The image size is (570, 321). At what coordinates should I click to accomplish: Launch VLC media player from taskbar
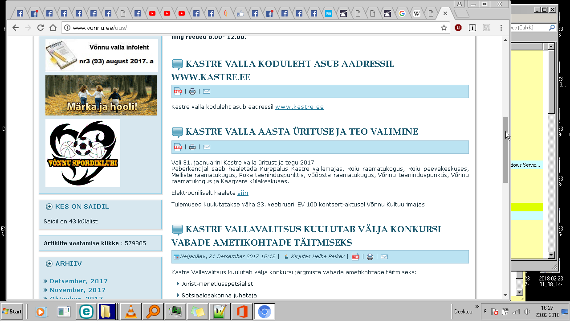(x=131, y=312)
